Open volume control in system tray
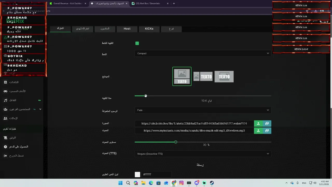Viewport: 332px width, 187px height. 315,183
